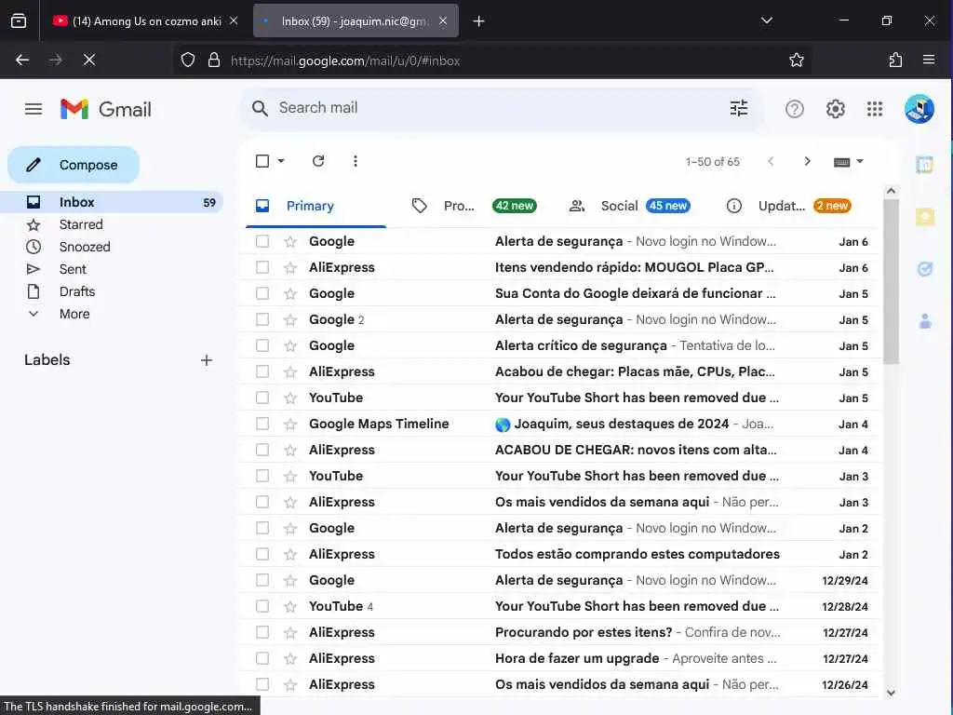
Task: Open Firefox application menu
Action: (929, 60)
